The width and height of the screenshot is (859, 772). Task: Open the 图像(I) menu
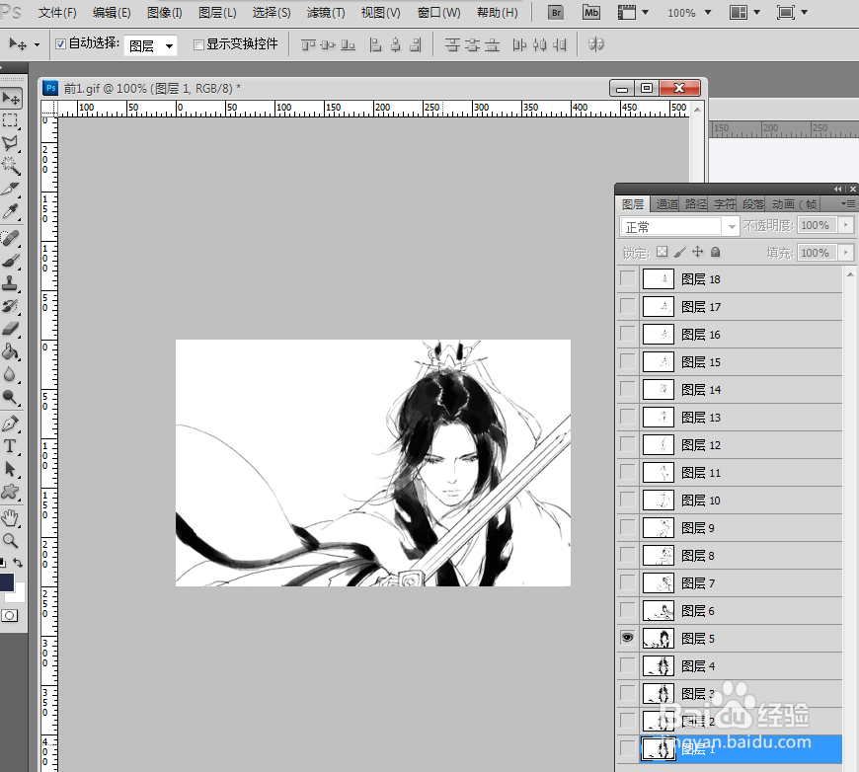[x=164, y=13]
